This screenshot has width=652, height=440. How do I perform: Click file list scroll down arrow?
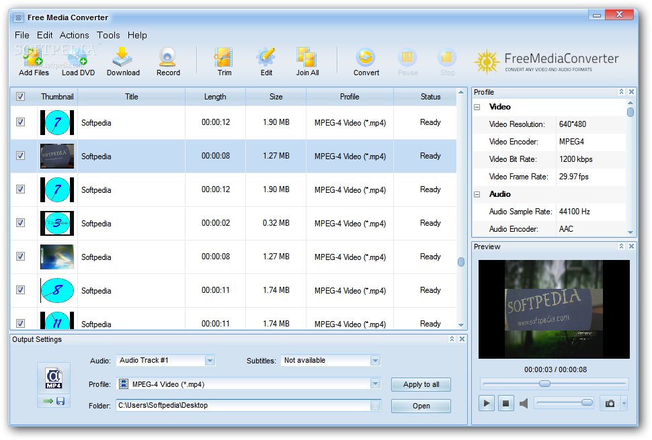tap(460, 325)
